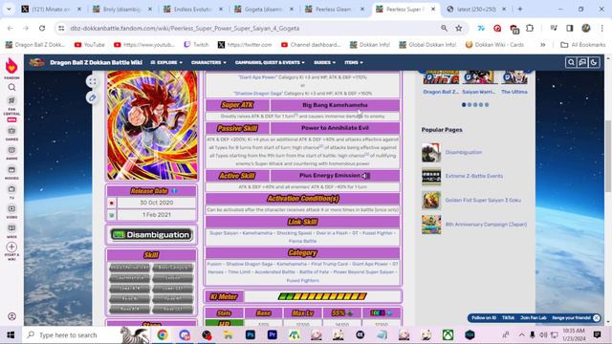Expand the Explore menu
The width and height of the screenshot is (612, 344).
(x=166, y=62)
